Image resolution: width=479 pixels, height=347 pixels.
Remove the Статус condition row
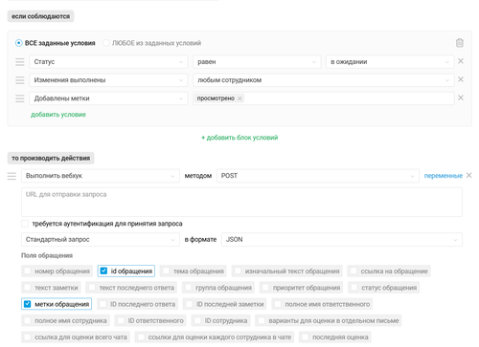pyautogui.click(x=461, y=61)
